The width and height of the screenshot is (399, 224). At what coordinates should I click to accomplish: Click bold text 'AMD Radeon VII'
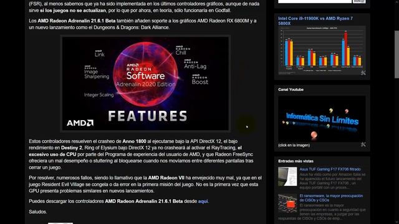pos(166,178)
